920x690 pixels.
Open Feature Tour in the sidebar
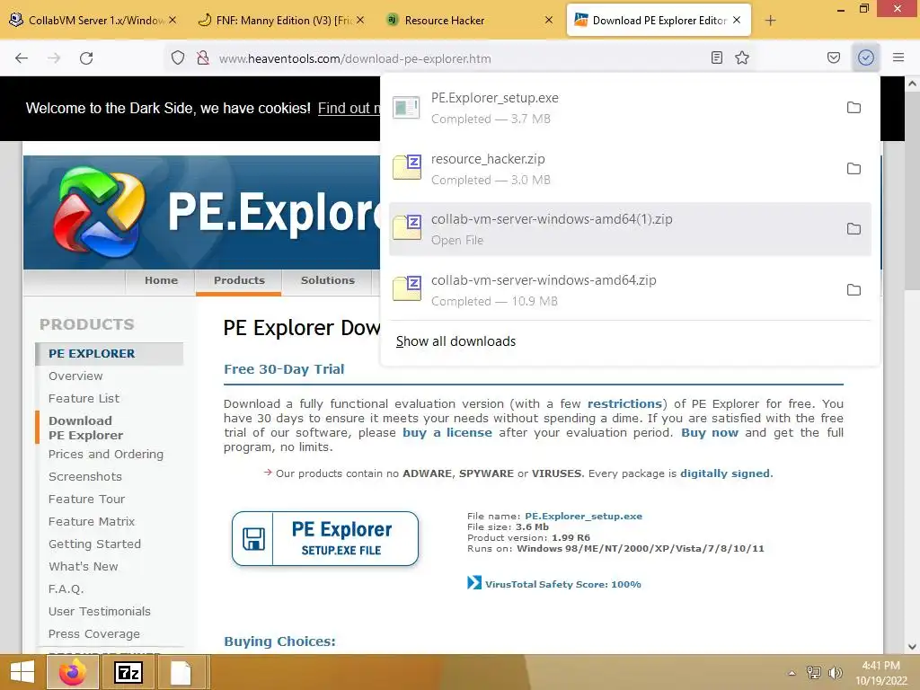tap(87, 499)
